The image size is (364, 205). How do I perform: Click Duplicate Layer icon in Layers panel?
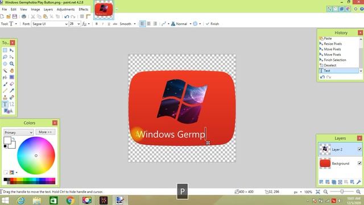coord(334,182)
